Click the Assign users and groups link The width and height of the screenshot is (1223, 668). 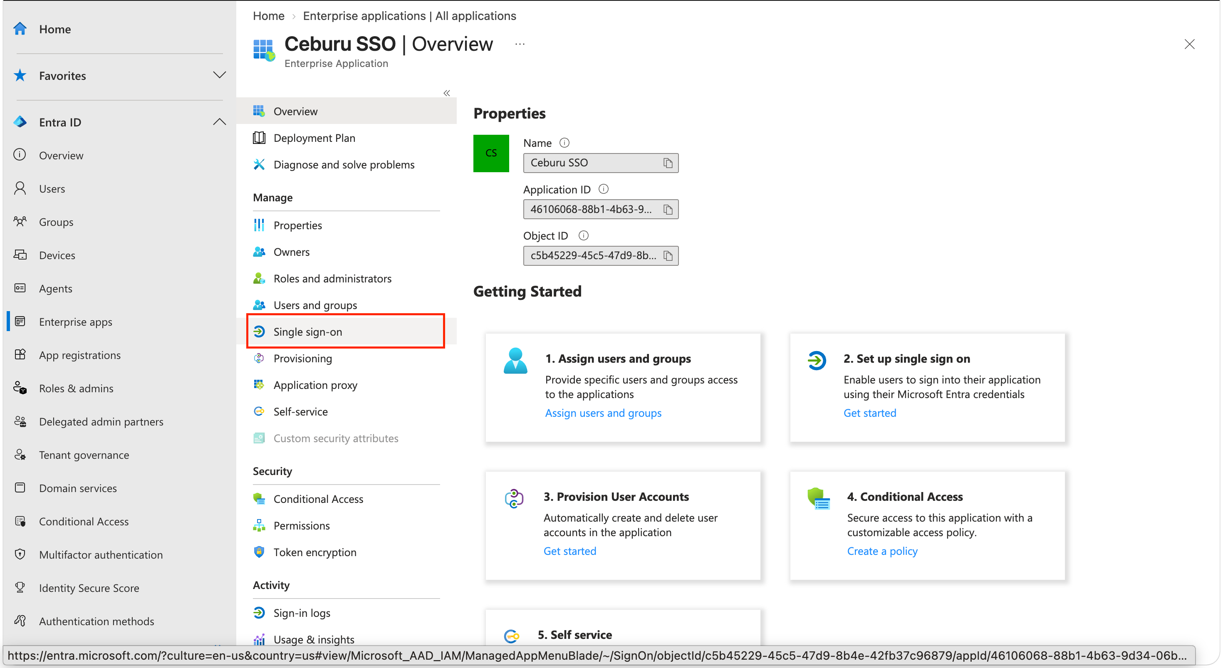pyautogui.click(x=603, y=413)
